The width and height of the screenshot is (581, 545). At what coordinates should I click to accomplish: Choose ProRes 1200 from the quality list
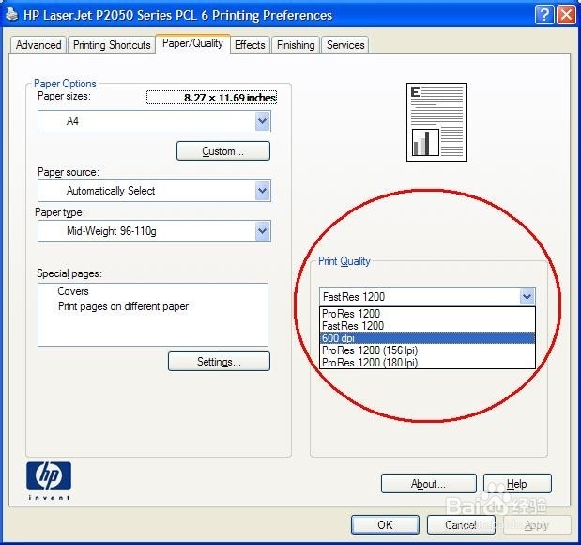[427, 314]
